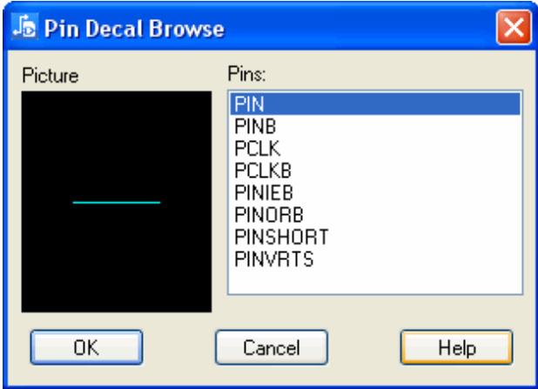Click blank title bar space beside the close button
Viewport: 538px width, 389px height.
392,29
